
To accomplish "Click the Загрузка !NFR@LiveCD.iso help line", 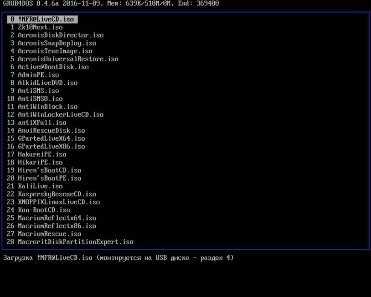I will pos(118,258).
